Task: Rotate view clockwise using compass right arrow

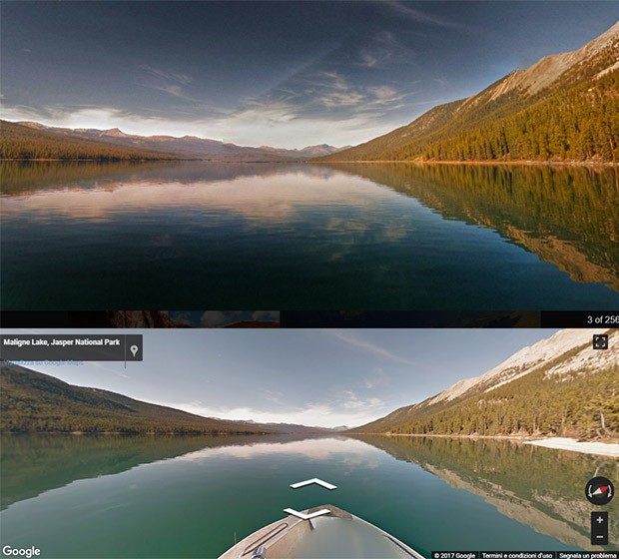Action: click(x=609, y=491)
